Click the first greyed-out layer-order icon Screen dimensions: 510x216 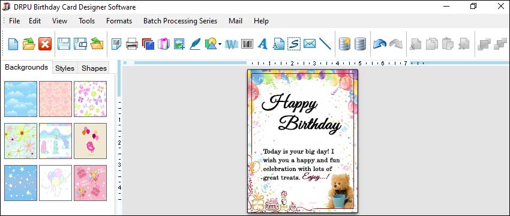point(484,44)
